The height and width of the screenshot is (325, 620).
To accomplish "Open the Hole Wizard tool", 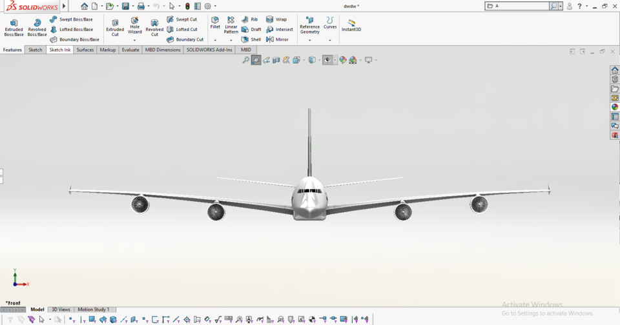I will [134, 26].
